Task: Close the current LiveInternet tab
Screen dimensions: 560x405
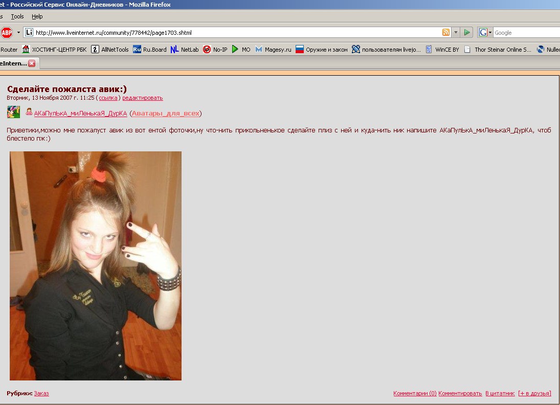Action: [32, 63]
